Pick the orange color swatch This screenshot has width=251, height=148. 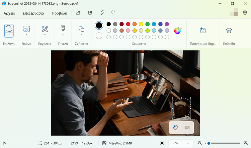click(x=135, y=24)
